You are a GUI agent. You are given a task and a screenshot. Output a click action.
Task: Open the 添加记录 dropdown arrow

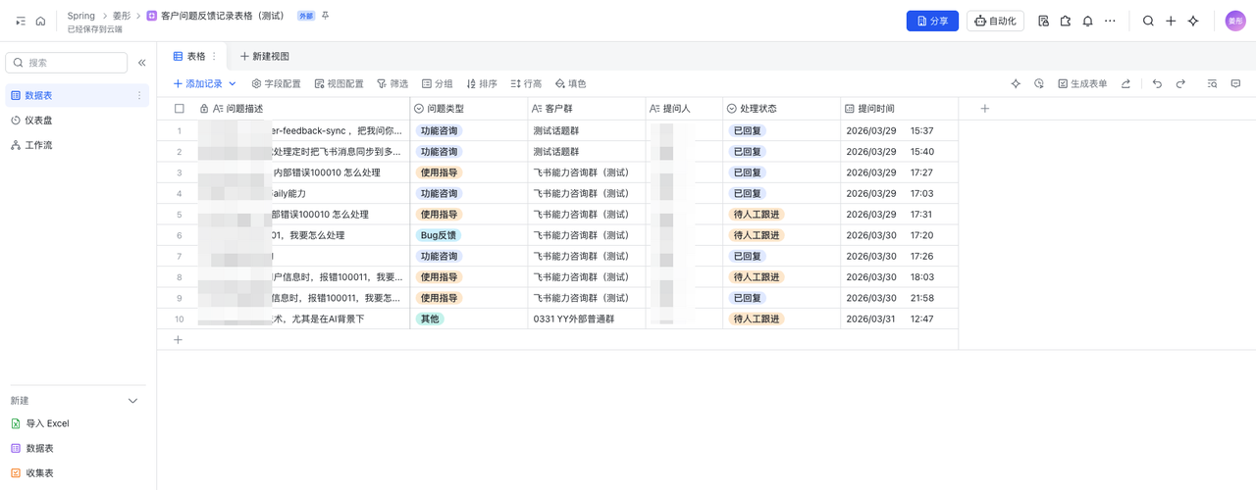click(x=233, y=84)
